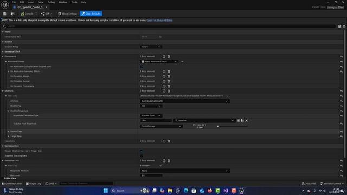Screen dimensions: 347x195
Task: Add an element to the Gameplay Cues array
Action: coord(164,161)
